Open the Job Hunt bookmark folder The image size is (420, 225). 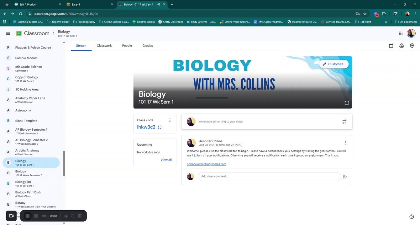363,22
